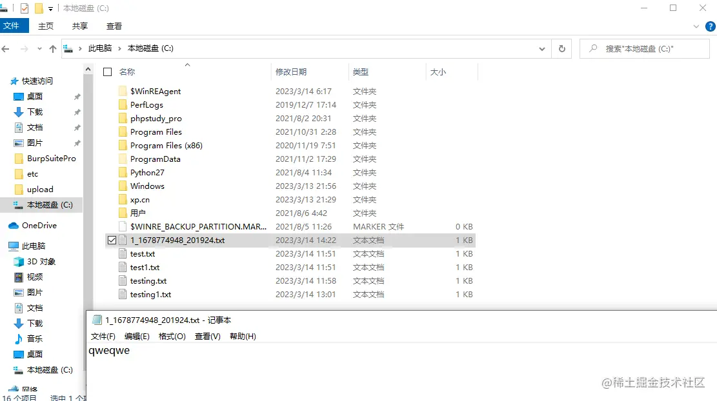The width and height of the screenshot is (717, 401).
Task: Open the help question mark icon
Action: click(x=710, y=26)
